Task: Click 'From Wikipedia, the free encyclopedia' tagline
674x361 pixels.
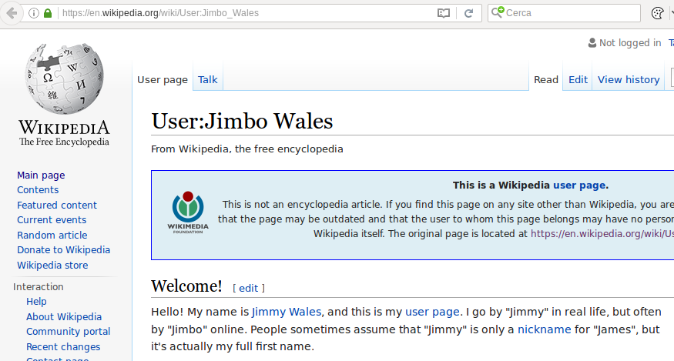Action: tap(247, 149)
